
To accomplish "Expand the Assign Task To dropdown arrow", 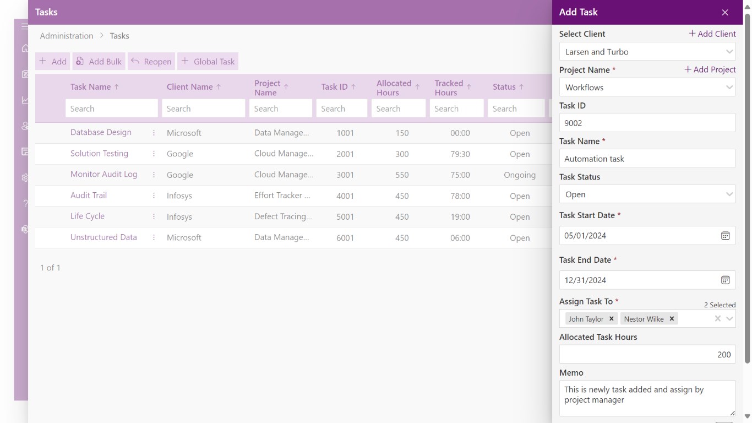I will [729, 319].
